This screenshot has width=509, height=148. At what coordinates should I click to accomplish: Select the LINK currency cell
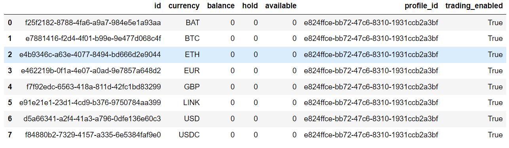(x=192, y=103)
